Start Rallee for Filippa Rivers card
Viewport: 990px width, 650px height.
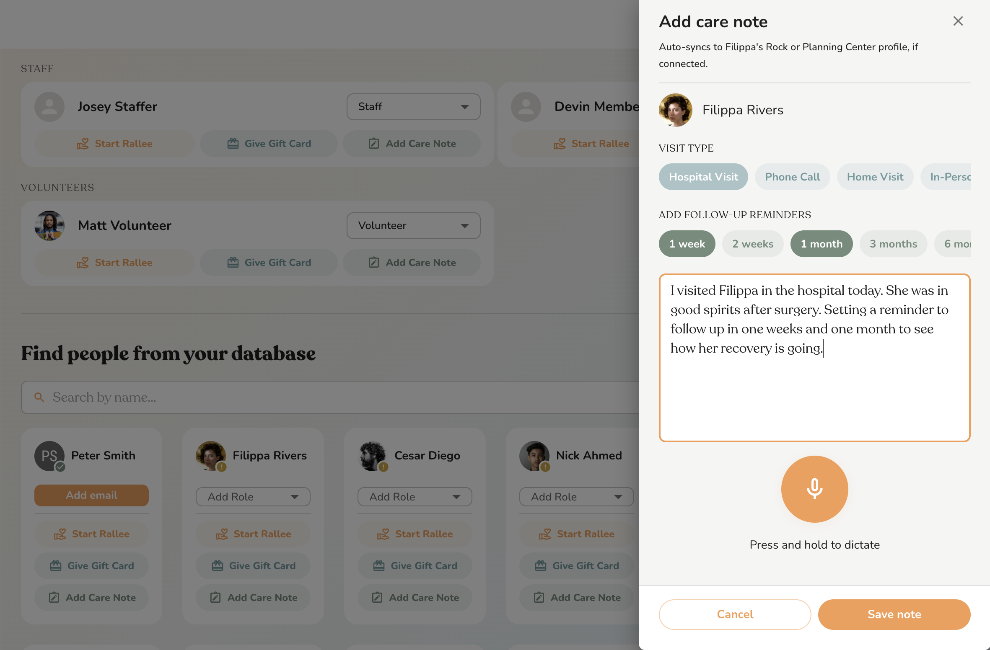pyautogui.click(x=253, y=534)
